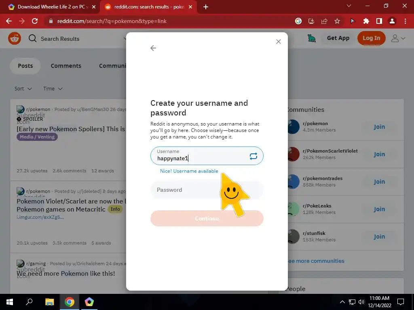Toggle the Chrome side panel icon
The width and height of the screenshot is (414, 310).
pos(379,21)
